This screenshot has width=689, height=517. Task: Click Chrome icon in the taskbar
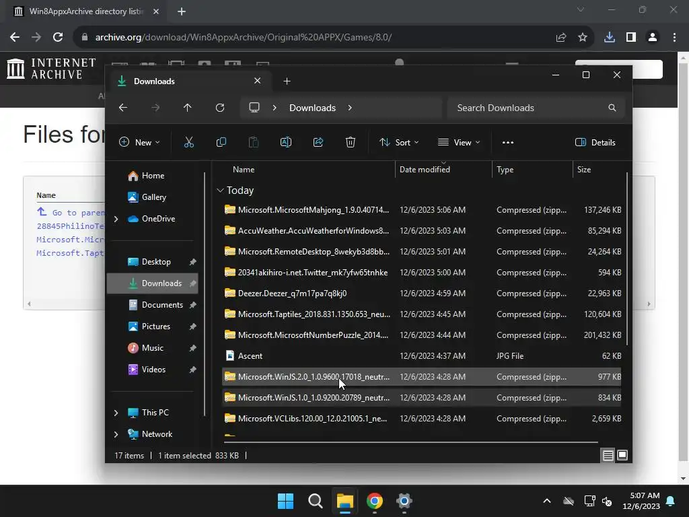tap(374, 501)
